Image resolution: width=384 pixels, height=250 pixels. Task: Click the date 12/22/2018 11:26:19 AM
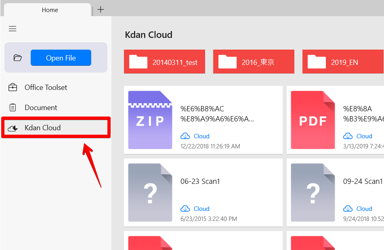pos(210,146)
